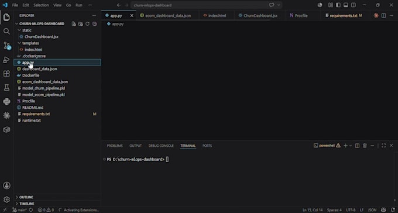Screen dimensions: 398x213
Task: Click New File icon in explorer header
Action: (74, 24)
